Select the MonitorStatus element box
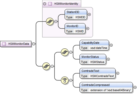This screenshot has height=94, width=137. 93,59
